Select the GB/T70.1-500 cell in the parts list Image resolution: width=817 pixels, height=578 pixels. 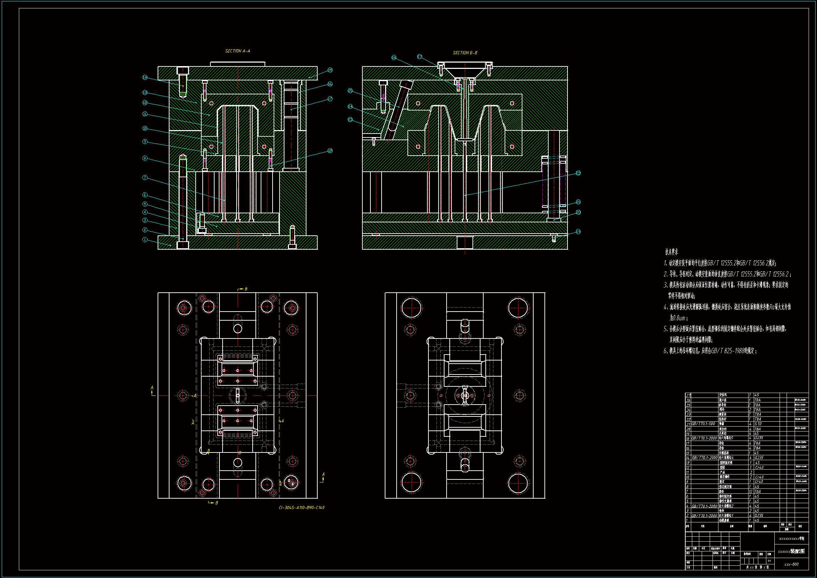(x=703, y=424)
